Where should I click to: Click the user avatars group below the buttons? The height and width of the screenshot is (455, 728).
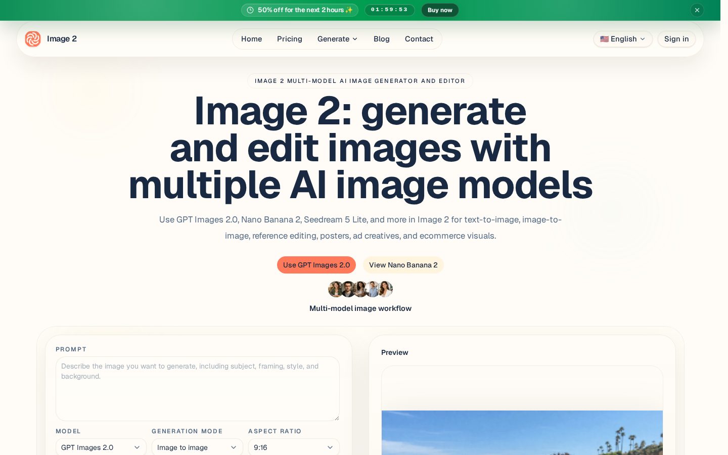360,289
